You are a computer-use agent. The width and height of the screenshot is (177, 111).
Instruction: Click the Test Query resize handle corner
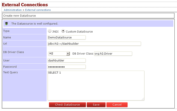pos(143,99)
